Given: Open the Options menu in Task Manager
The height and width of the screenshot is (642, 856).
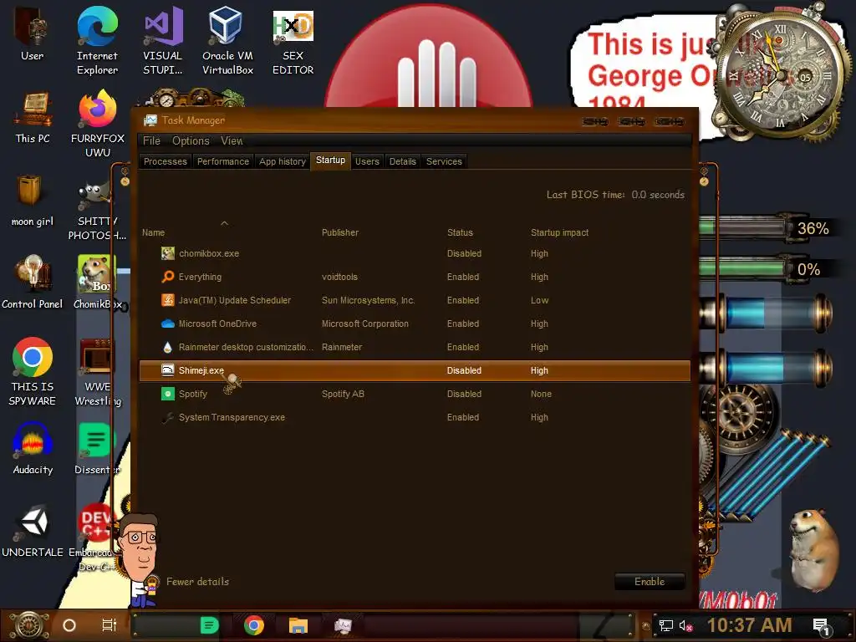Looking at the screenshot, I should 191,140.
